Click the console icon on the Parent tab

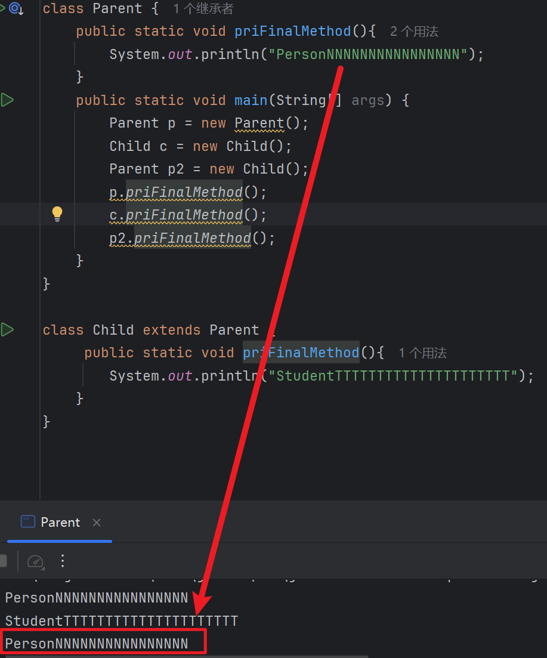click(x=28, y=522)
